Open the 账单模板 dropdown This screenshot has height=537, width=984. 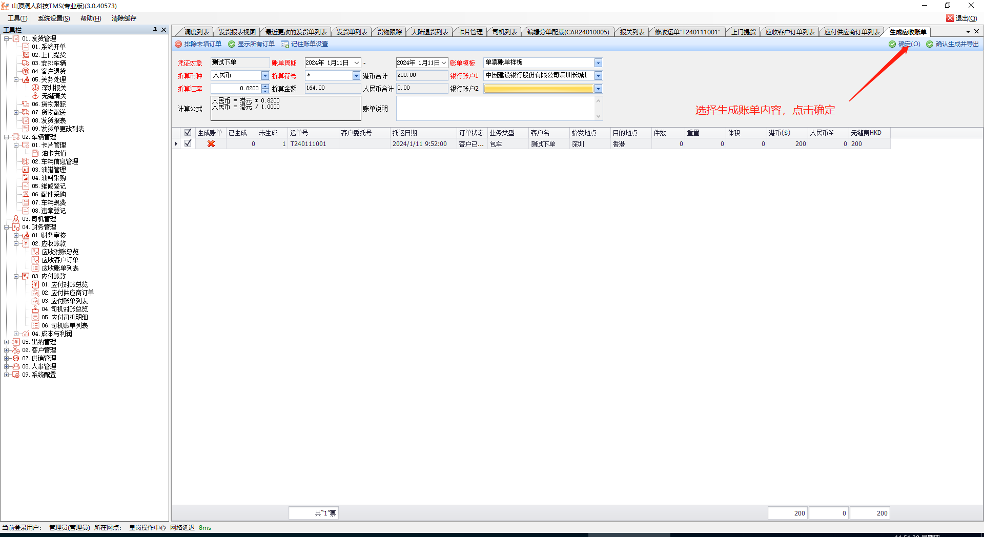pyautogui.click(x=598, y=63)
